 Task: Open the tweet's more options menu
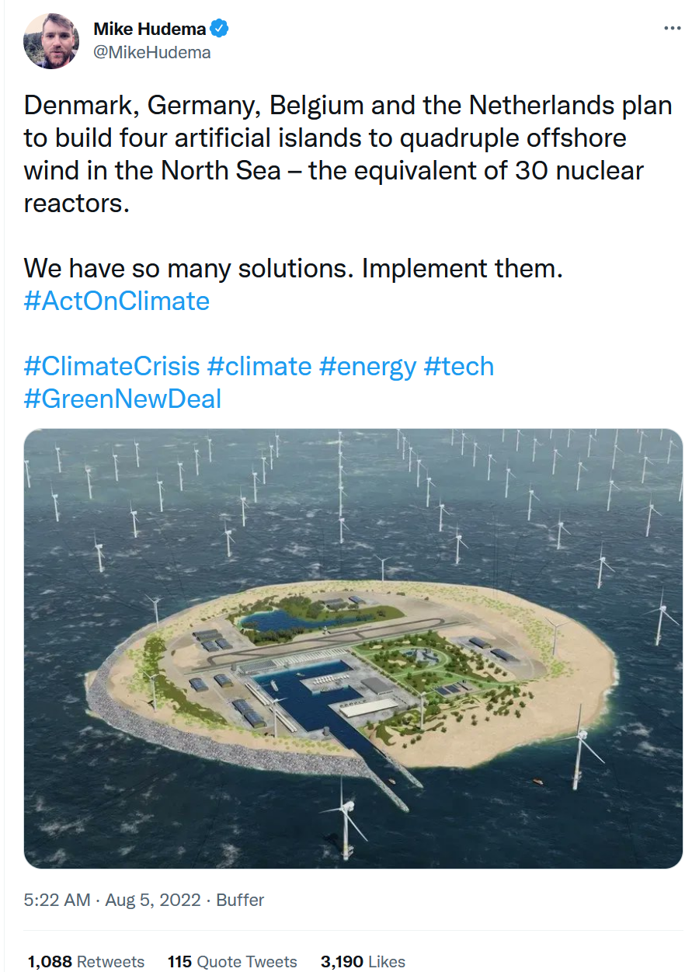tap(672, 29)
